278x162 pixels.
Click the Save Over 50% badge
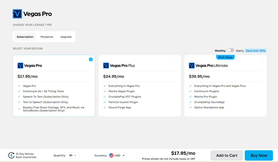click(x=255, y=51)
